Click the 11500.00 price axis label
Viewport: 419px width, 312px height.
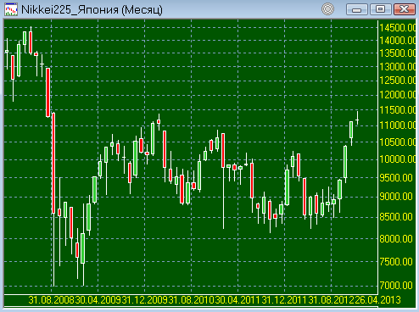point(398,110)
